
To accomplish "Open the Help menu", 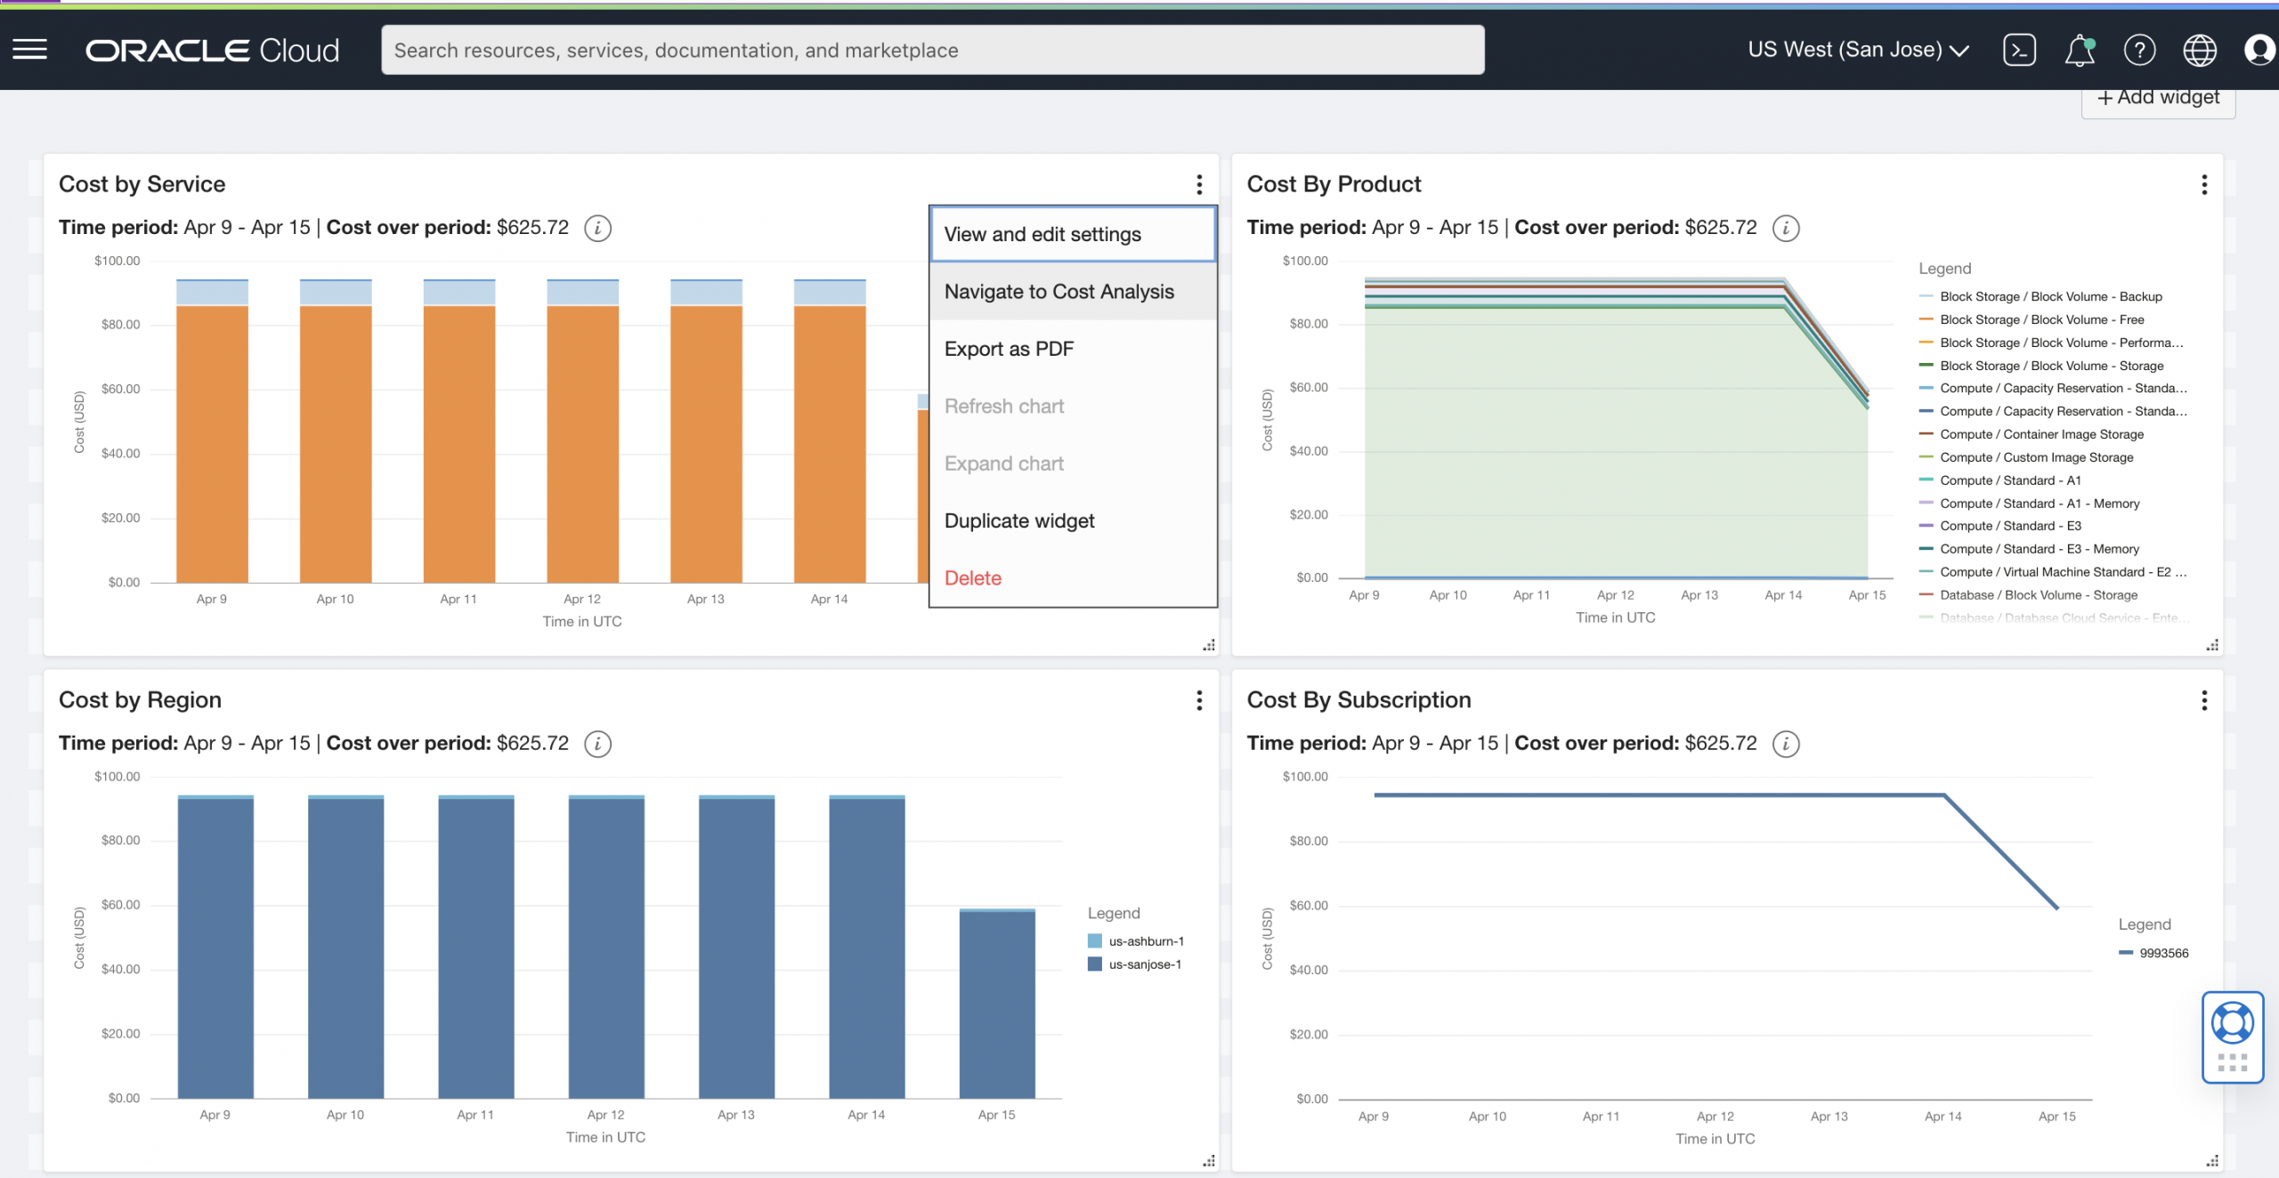I will 2140,51.
